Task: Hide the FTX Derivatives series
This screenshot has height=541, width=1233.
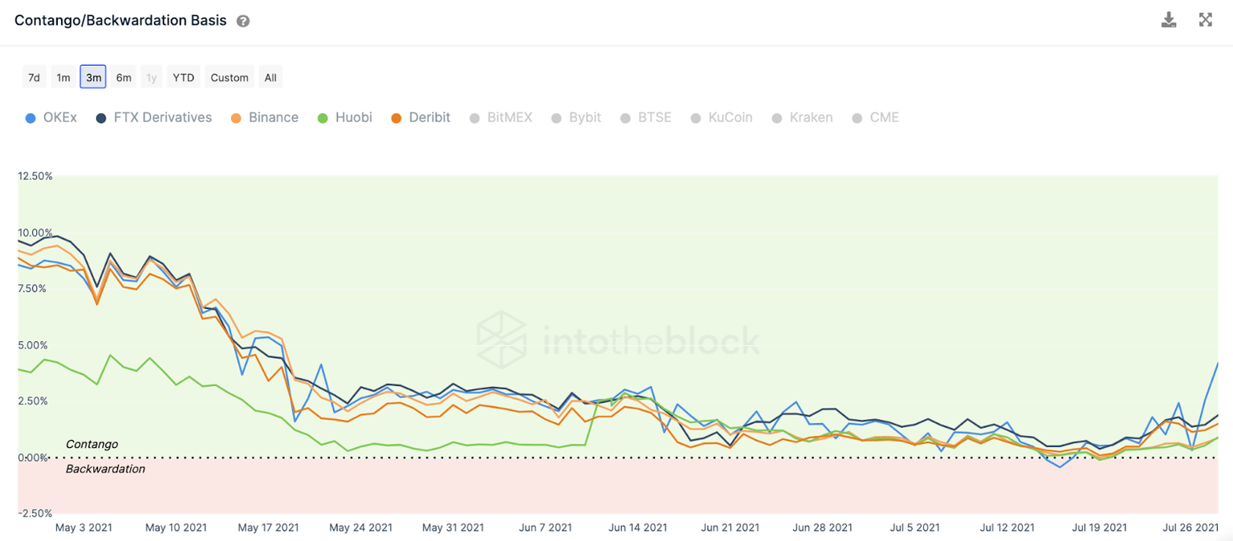Action: [154, 117]
